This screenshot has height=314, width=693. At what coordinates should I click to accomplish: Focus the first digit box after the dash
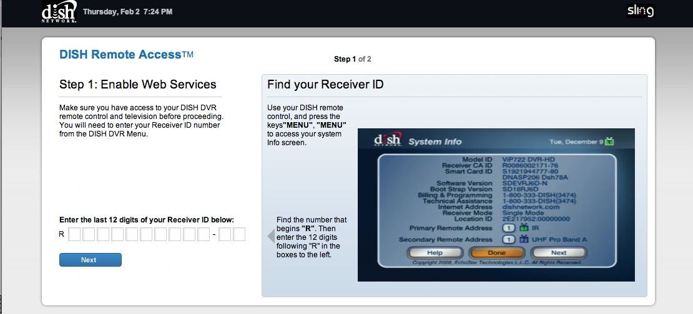(x=225, y=234)
